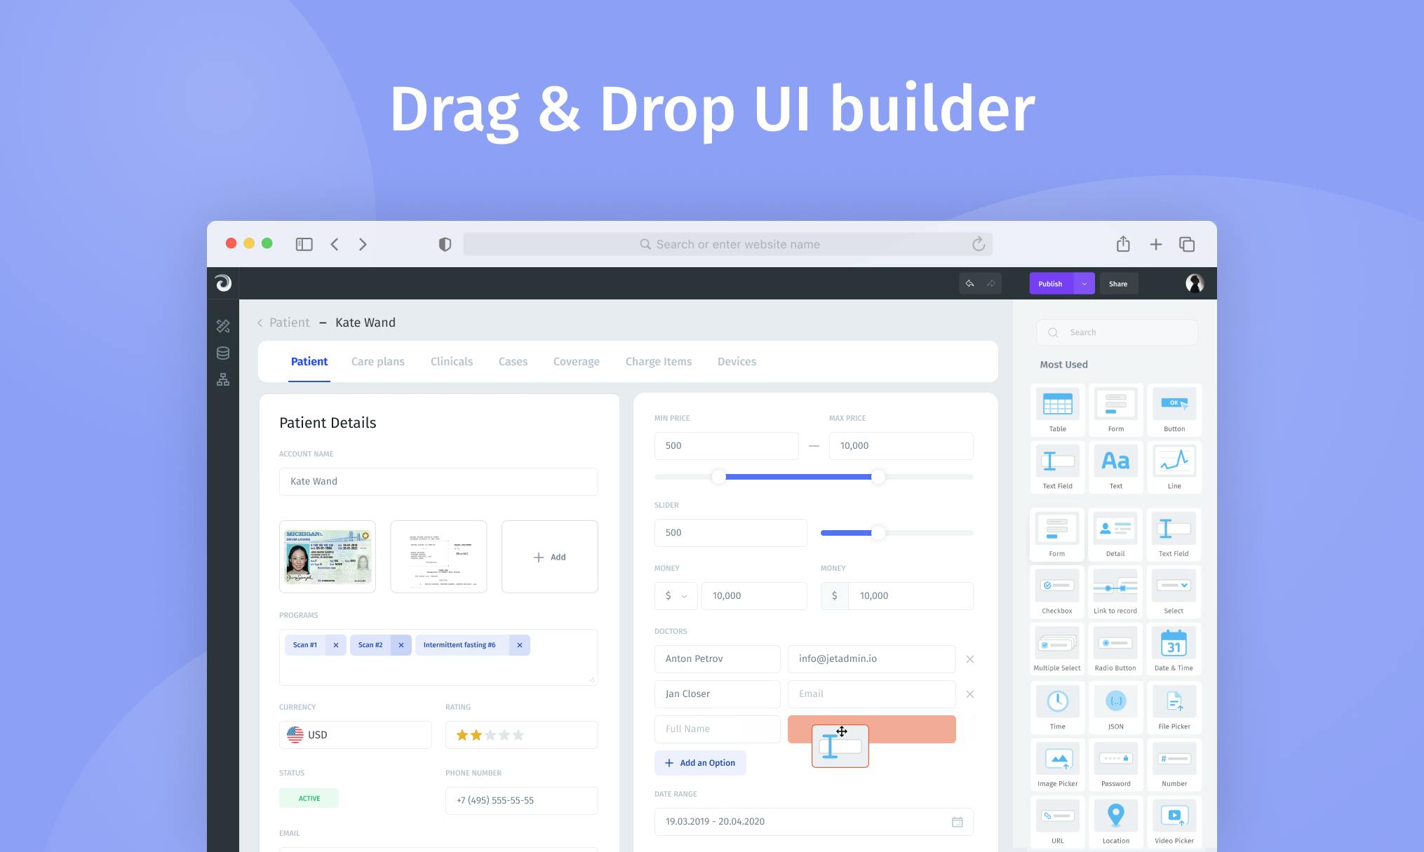Open the user avatar menu
This screenshot has width=1424, height=852.
pos(1195,283)
